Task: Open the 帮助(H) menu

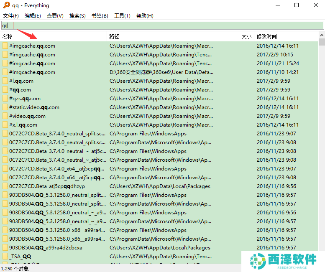Action: point(145,16)
